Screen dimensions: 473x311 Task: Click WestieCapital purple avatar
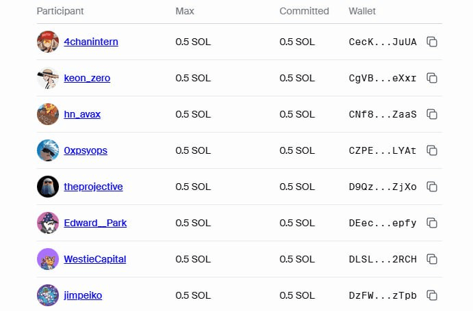[48, 259]
